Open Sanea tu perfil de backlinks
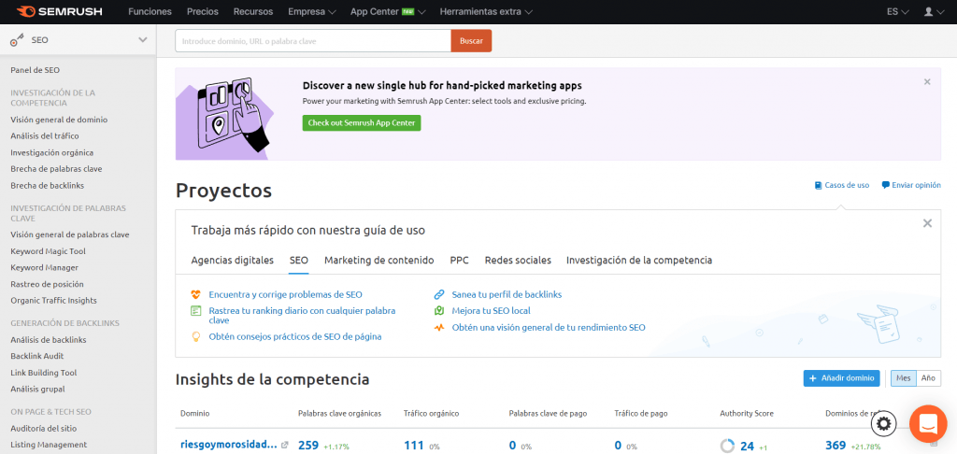The height and width of the screenshot is (454, 957). click(507, 294)
